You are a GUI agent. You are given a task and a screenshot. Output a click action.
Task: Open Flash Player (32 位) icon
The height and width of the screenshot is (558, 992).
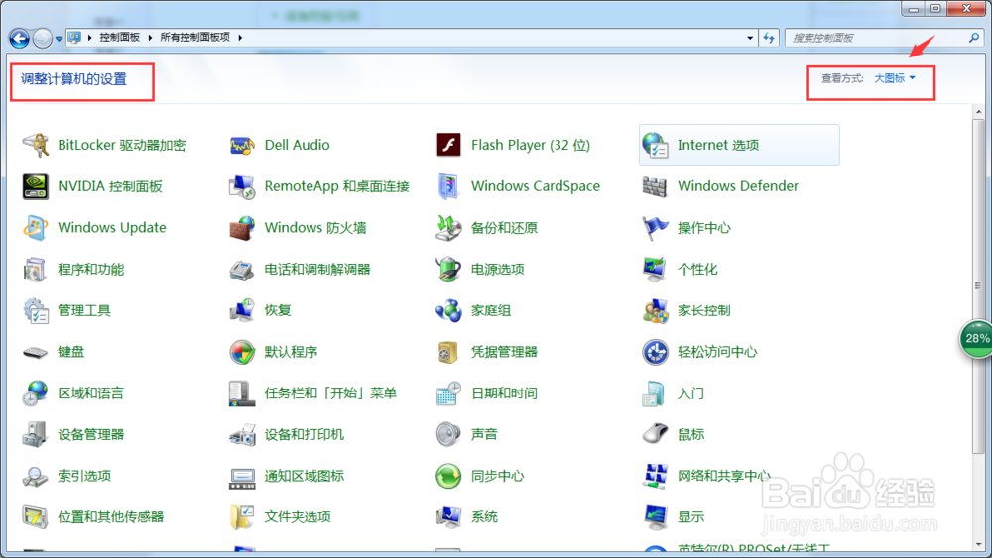click(x=448, y=145)
